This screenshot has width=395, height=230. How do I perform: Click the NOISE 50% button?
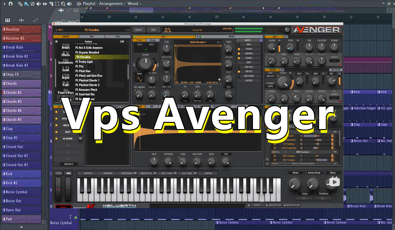click(x=167, y=87)
